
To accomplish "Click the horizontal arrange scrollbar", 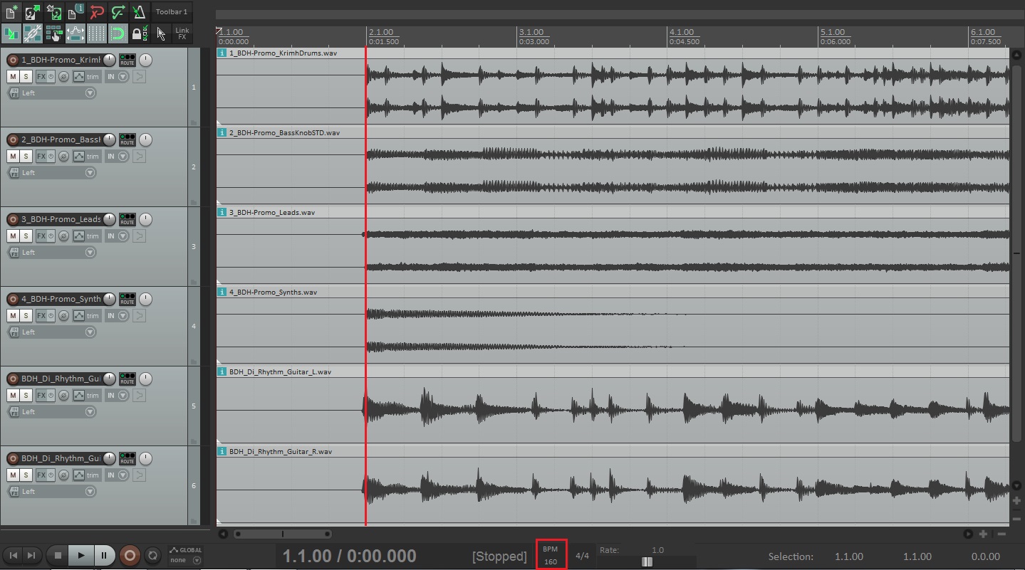I will [282, 534].
